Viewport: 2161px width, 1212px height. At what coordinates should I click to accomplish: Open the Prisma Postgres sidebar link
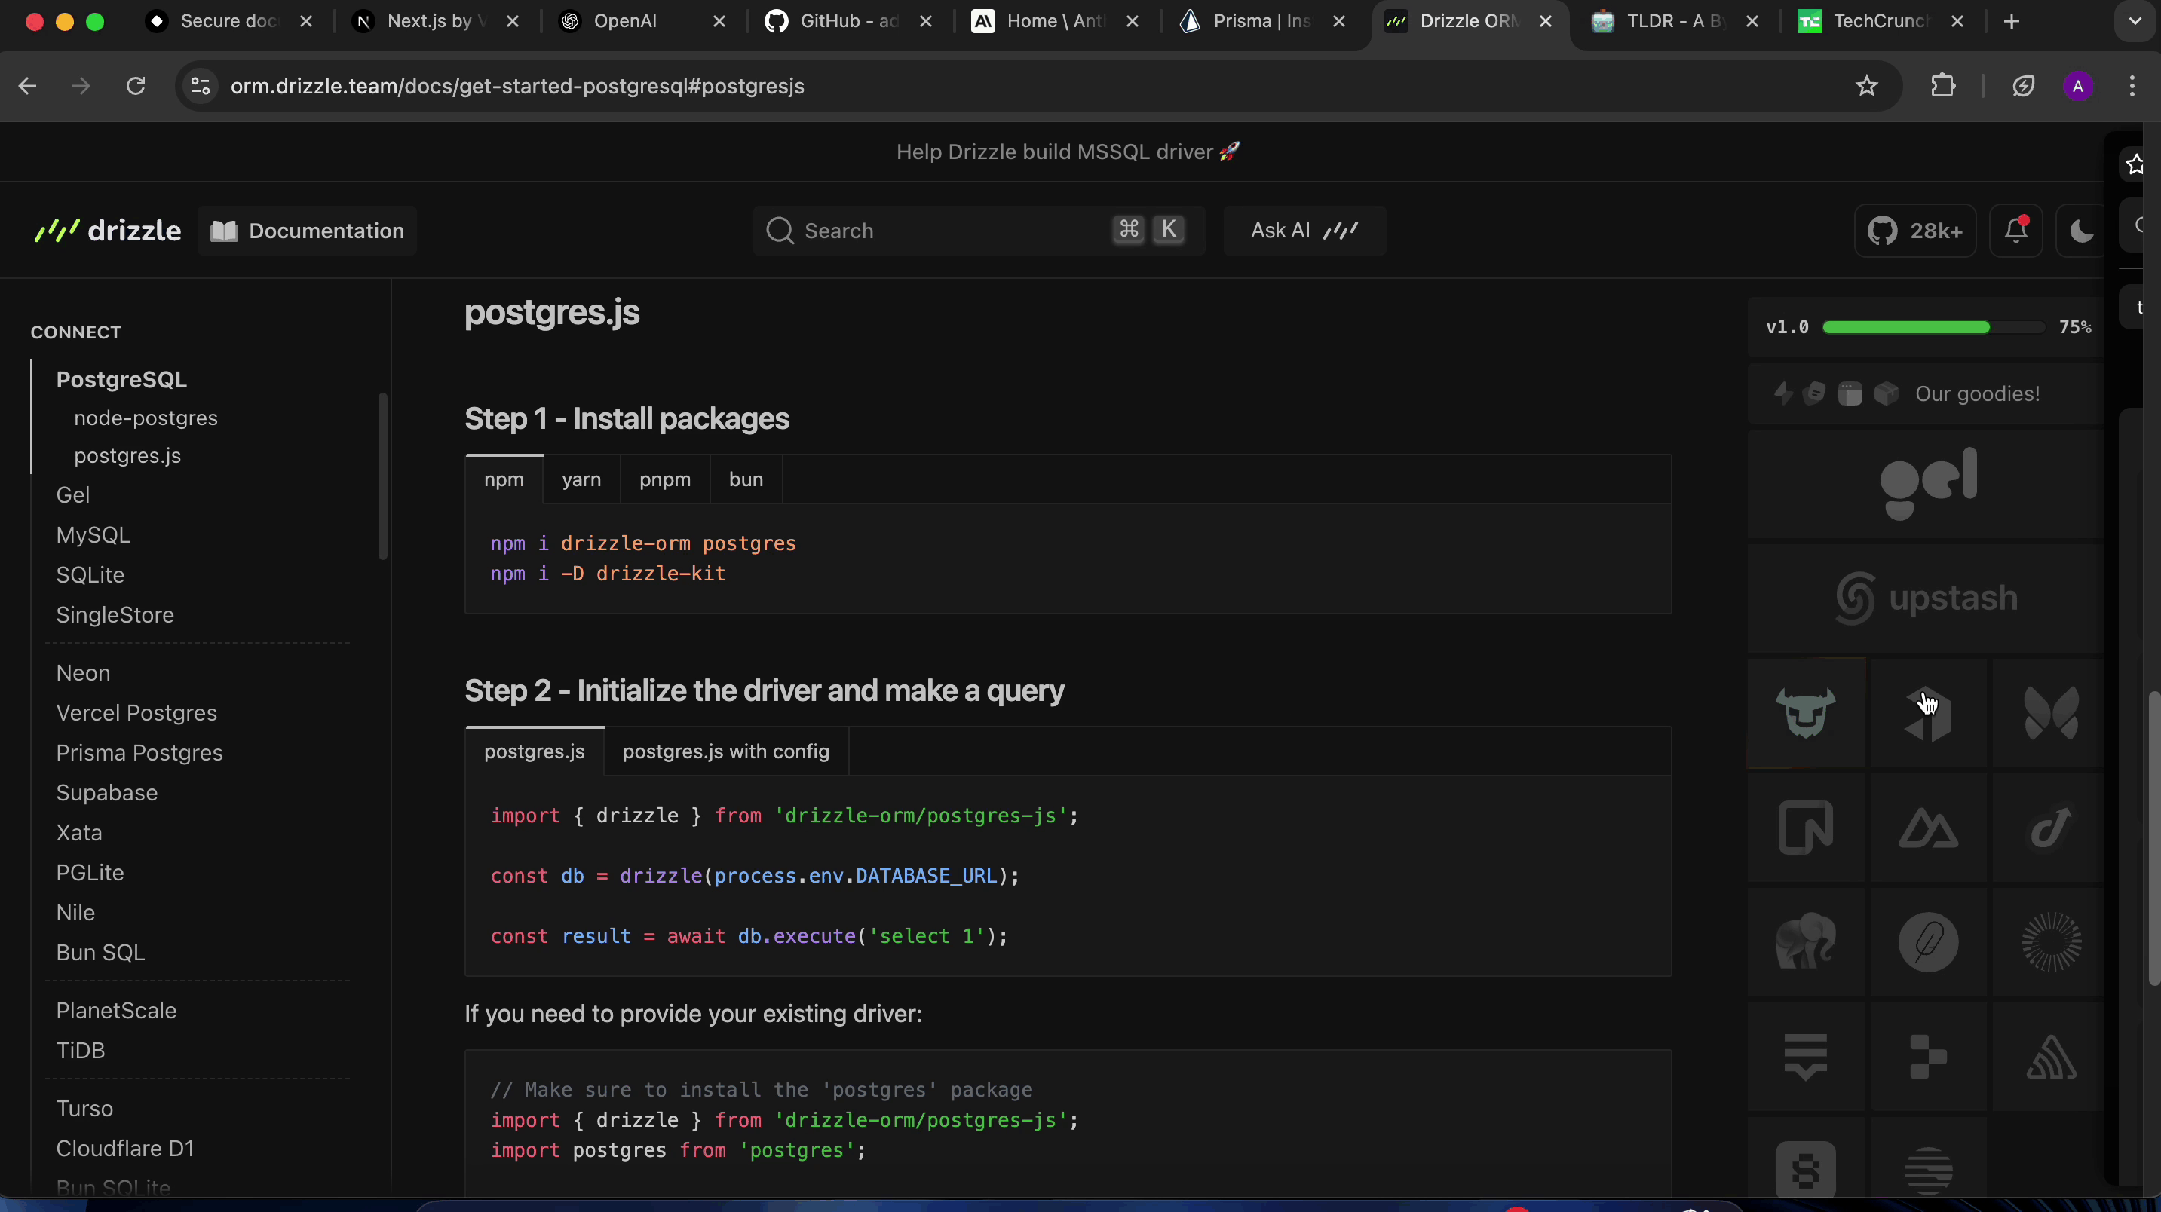tap(139, 752)
